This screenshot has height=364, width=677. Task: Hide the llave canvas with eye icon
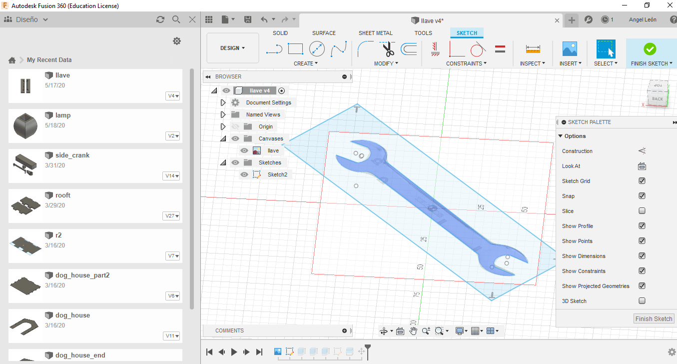(x=244, y=150)
